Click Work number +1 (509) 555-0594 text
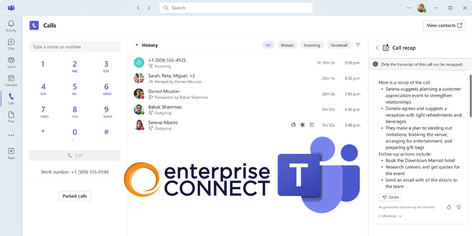Screen dimensions: 472x236 pos(74,172)
